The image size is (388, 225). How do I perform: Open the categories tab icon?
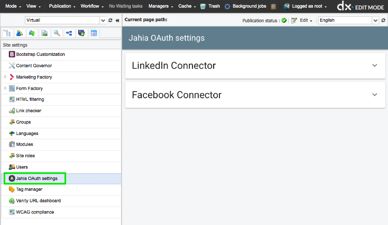click(x=69, y=33)
